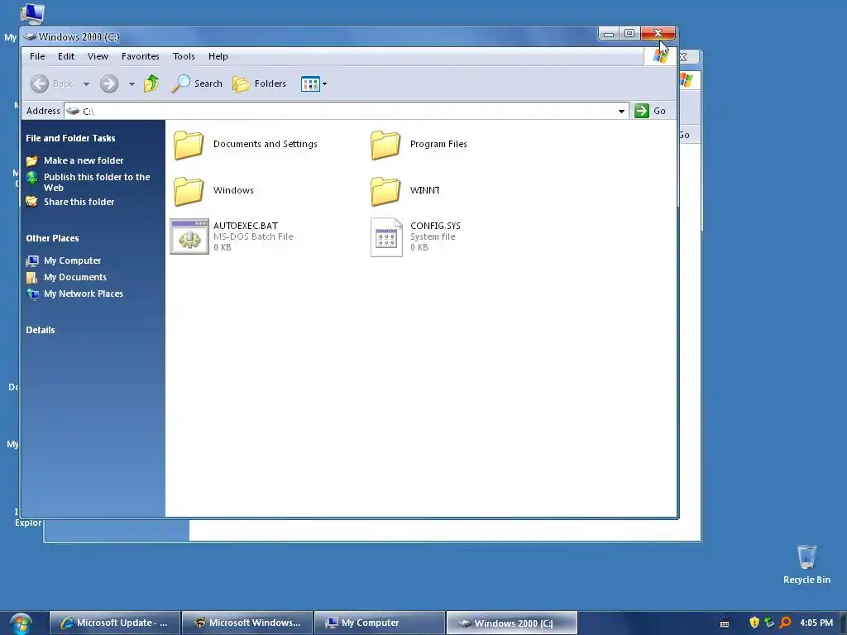847x635 pixels.
Task: Click the Make a new folder icon
Action: (32, 161)
